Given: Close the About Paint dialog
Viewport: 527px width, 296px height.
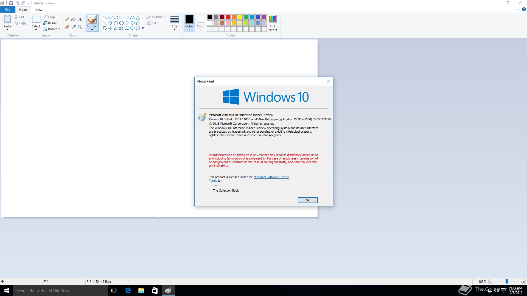Looking at the screenshot, I should [x=328, y=81].
